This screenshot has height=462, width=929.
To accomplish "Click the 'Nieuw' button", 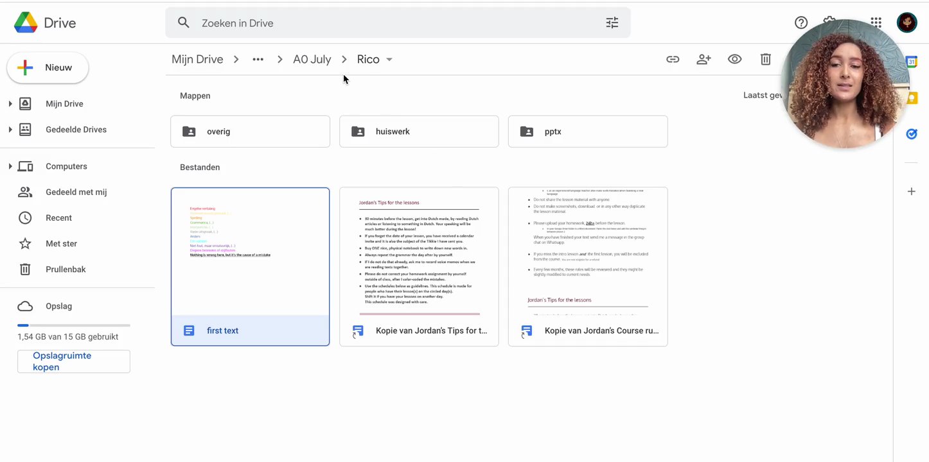I will tap(48, 67).
